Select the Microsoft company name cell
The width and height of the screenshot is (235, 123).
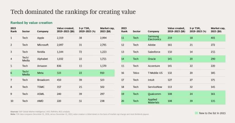[x=43, y=45]
